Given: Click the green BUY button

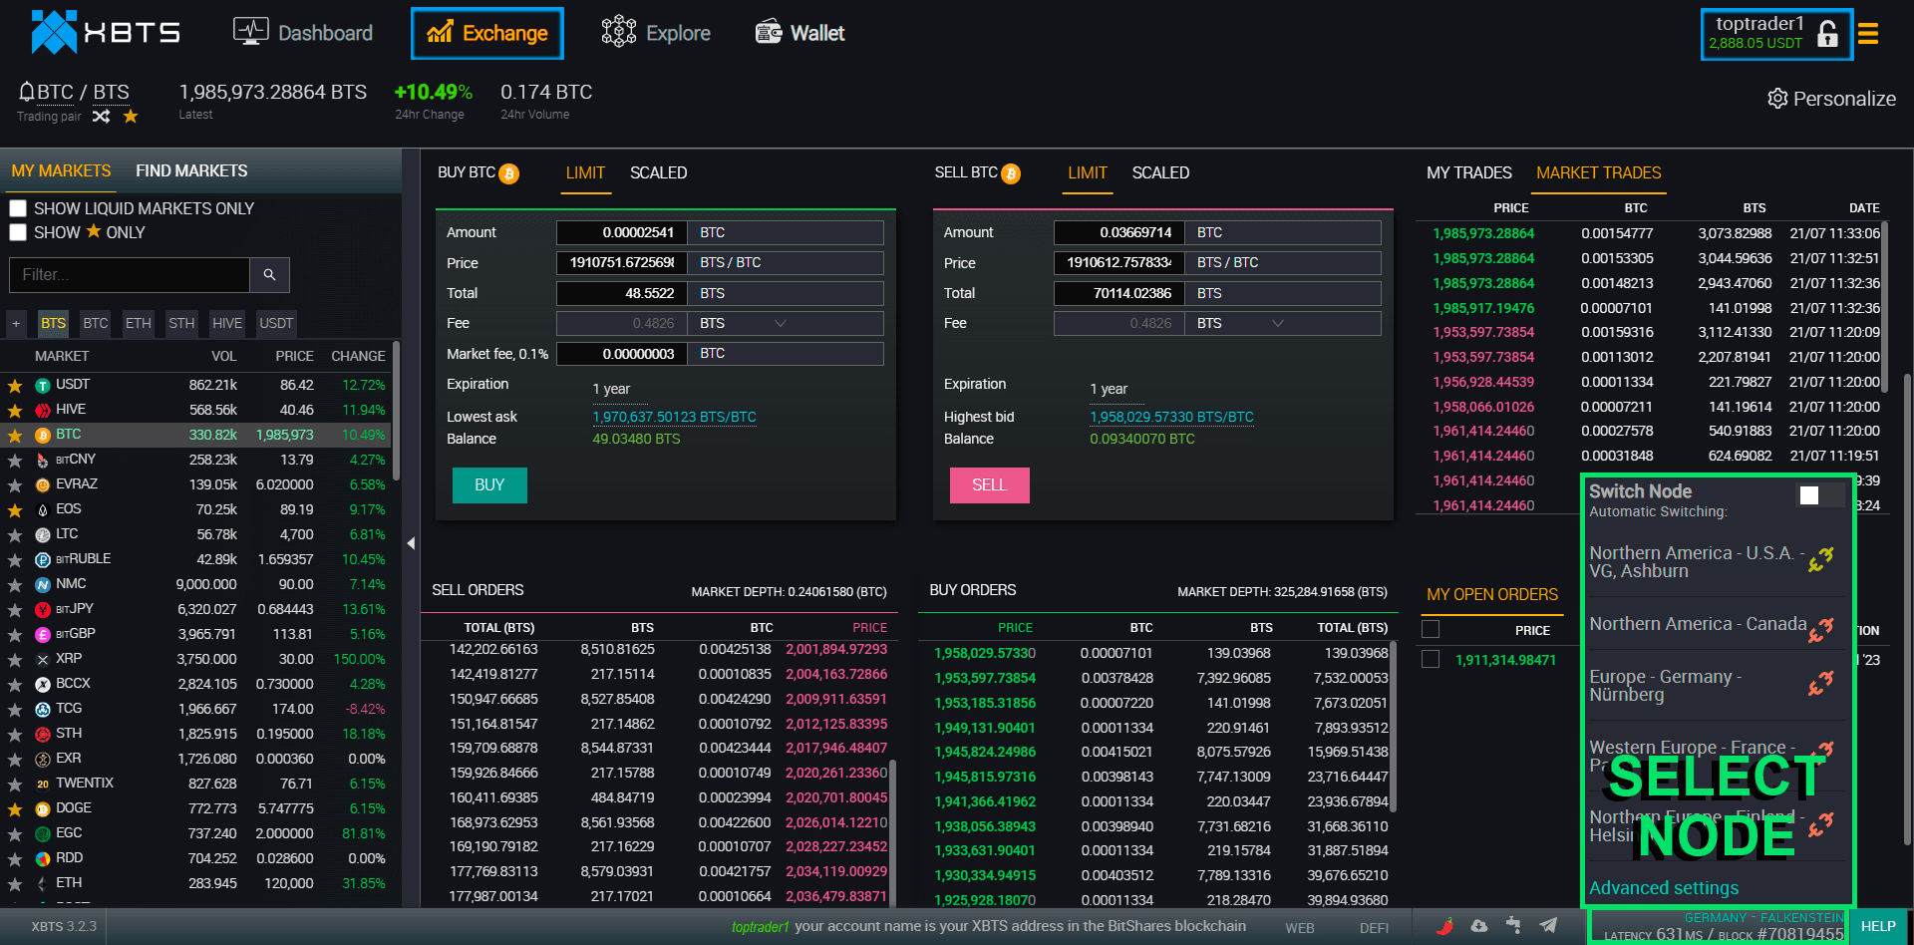Looking at the screenshot, I should (x=489, y=485).
